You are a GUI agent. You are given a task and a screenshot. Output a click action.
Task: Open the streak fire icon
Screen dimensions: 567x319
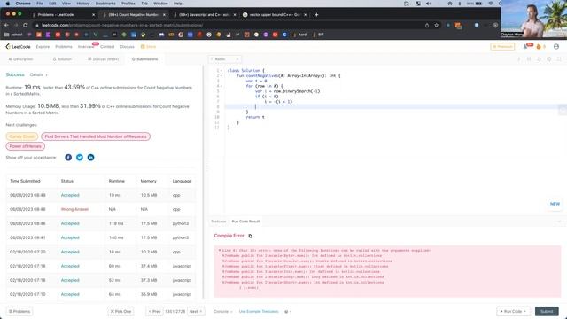(539, 47)
